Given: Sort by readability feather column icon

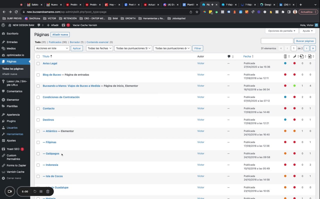Looking at the screenshot, I should pos(294,57).
